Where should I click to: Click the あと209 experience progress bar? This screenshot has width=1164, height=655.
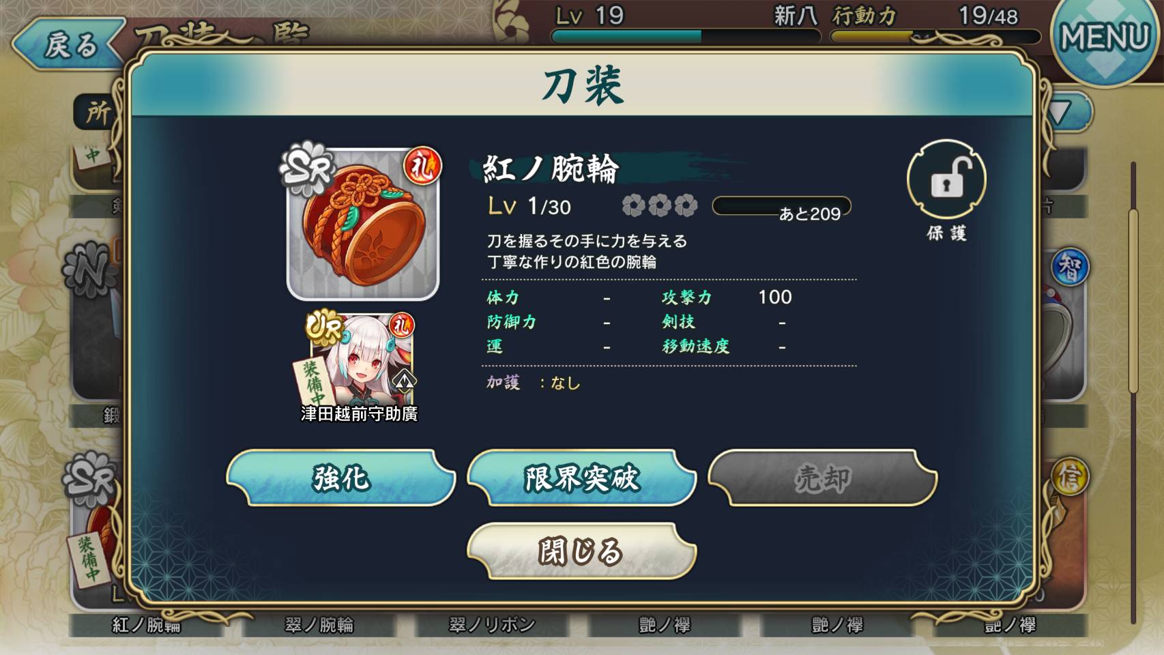[781, 206]
